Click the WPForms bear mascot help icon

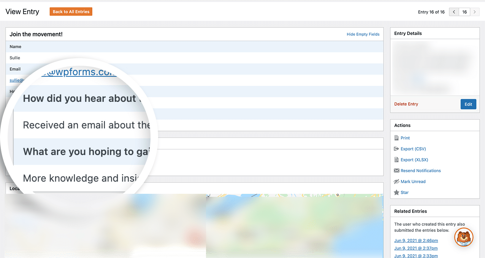click(x=464, y=237)
